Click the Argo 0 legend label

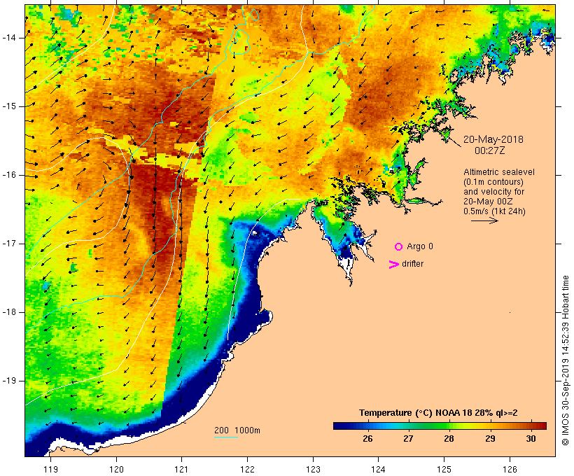[x=420, y=246]
